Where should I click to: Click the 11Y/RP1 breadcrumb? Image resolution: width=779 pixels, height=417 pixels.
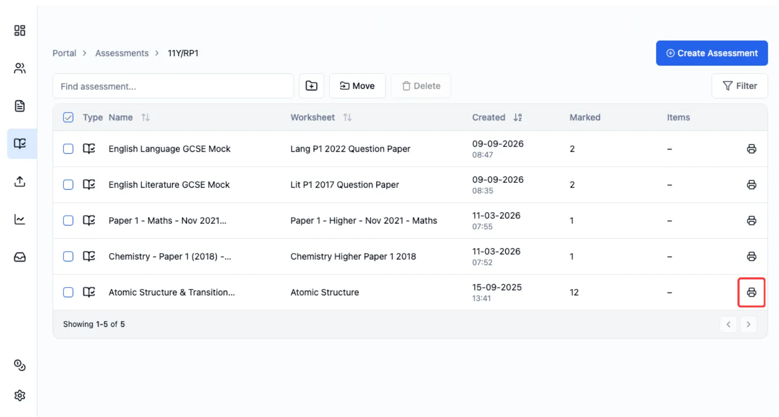[183, 53]
